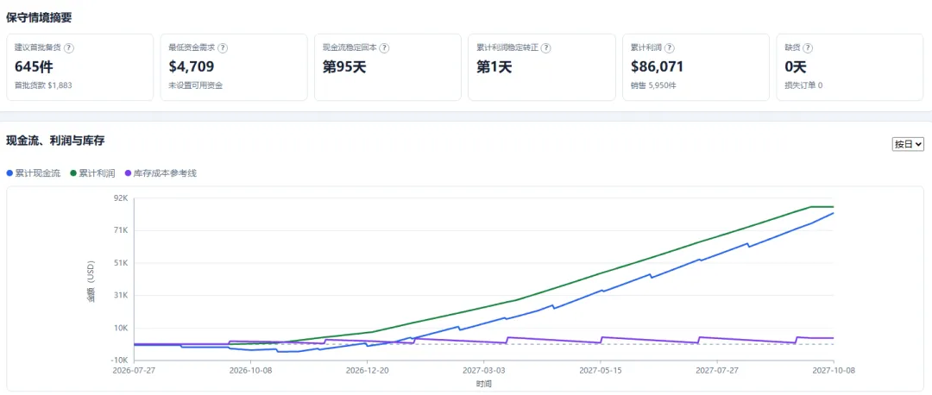
Task: Open the 按日 granularity dropdown
Action: tap(908, 144)
